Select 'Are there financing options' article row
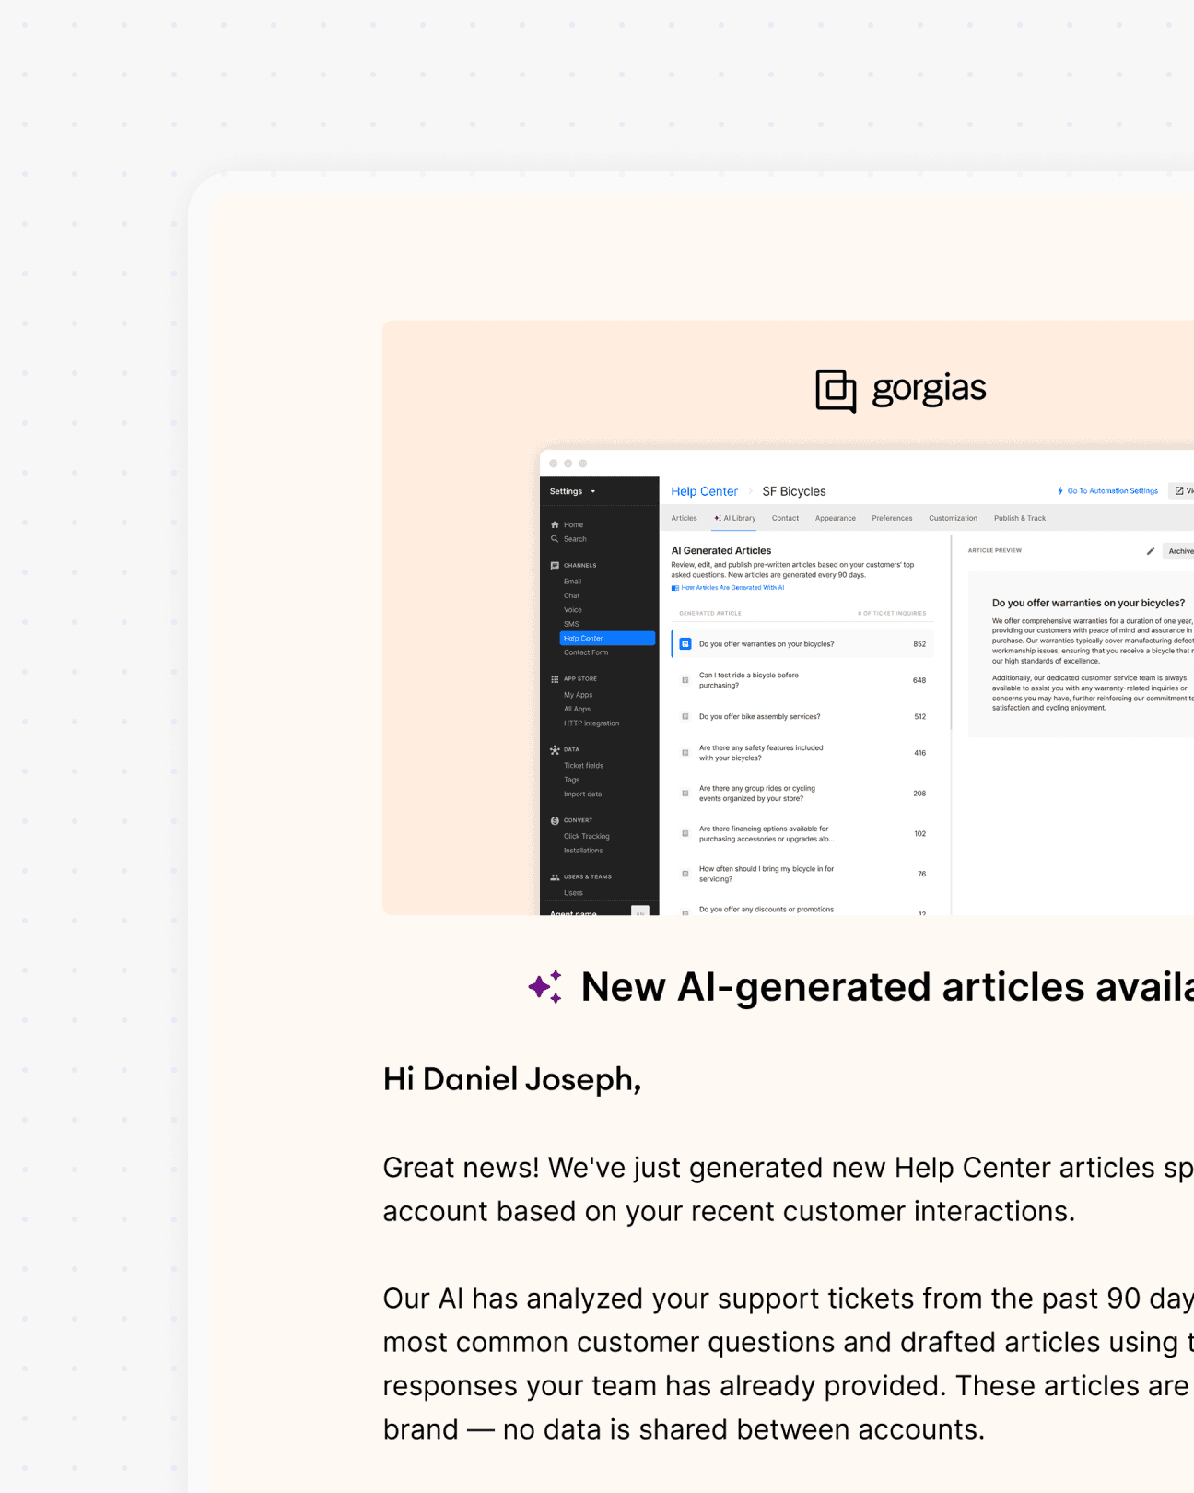 (802, 834)
